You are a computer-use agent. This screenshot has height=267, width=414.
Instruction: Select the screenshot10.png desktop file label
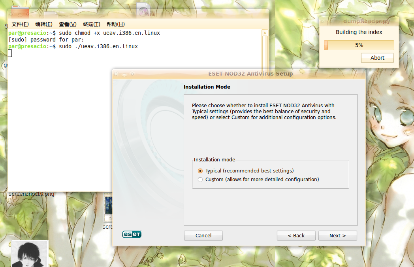(31, 194)
